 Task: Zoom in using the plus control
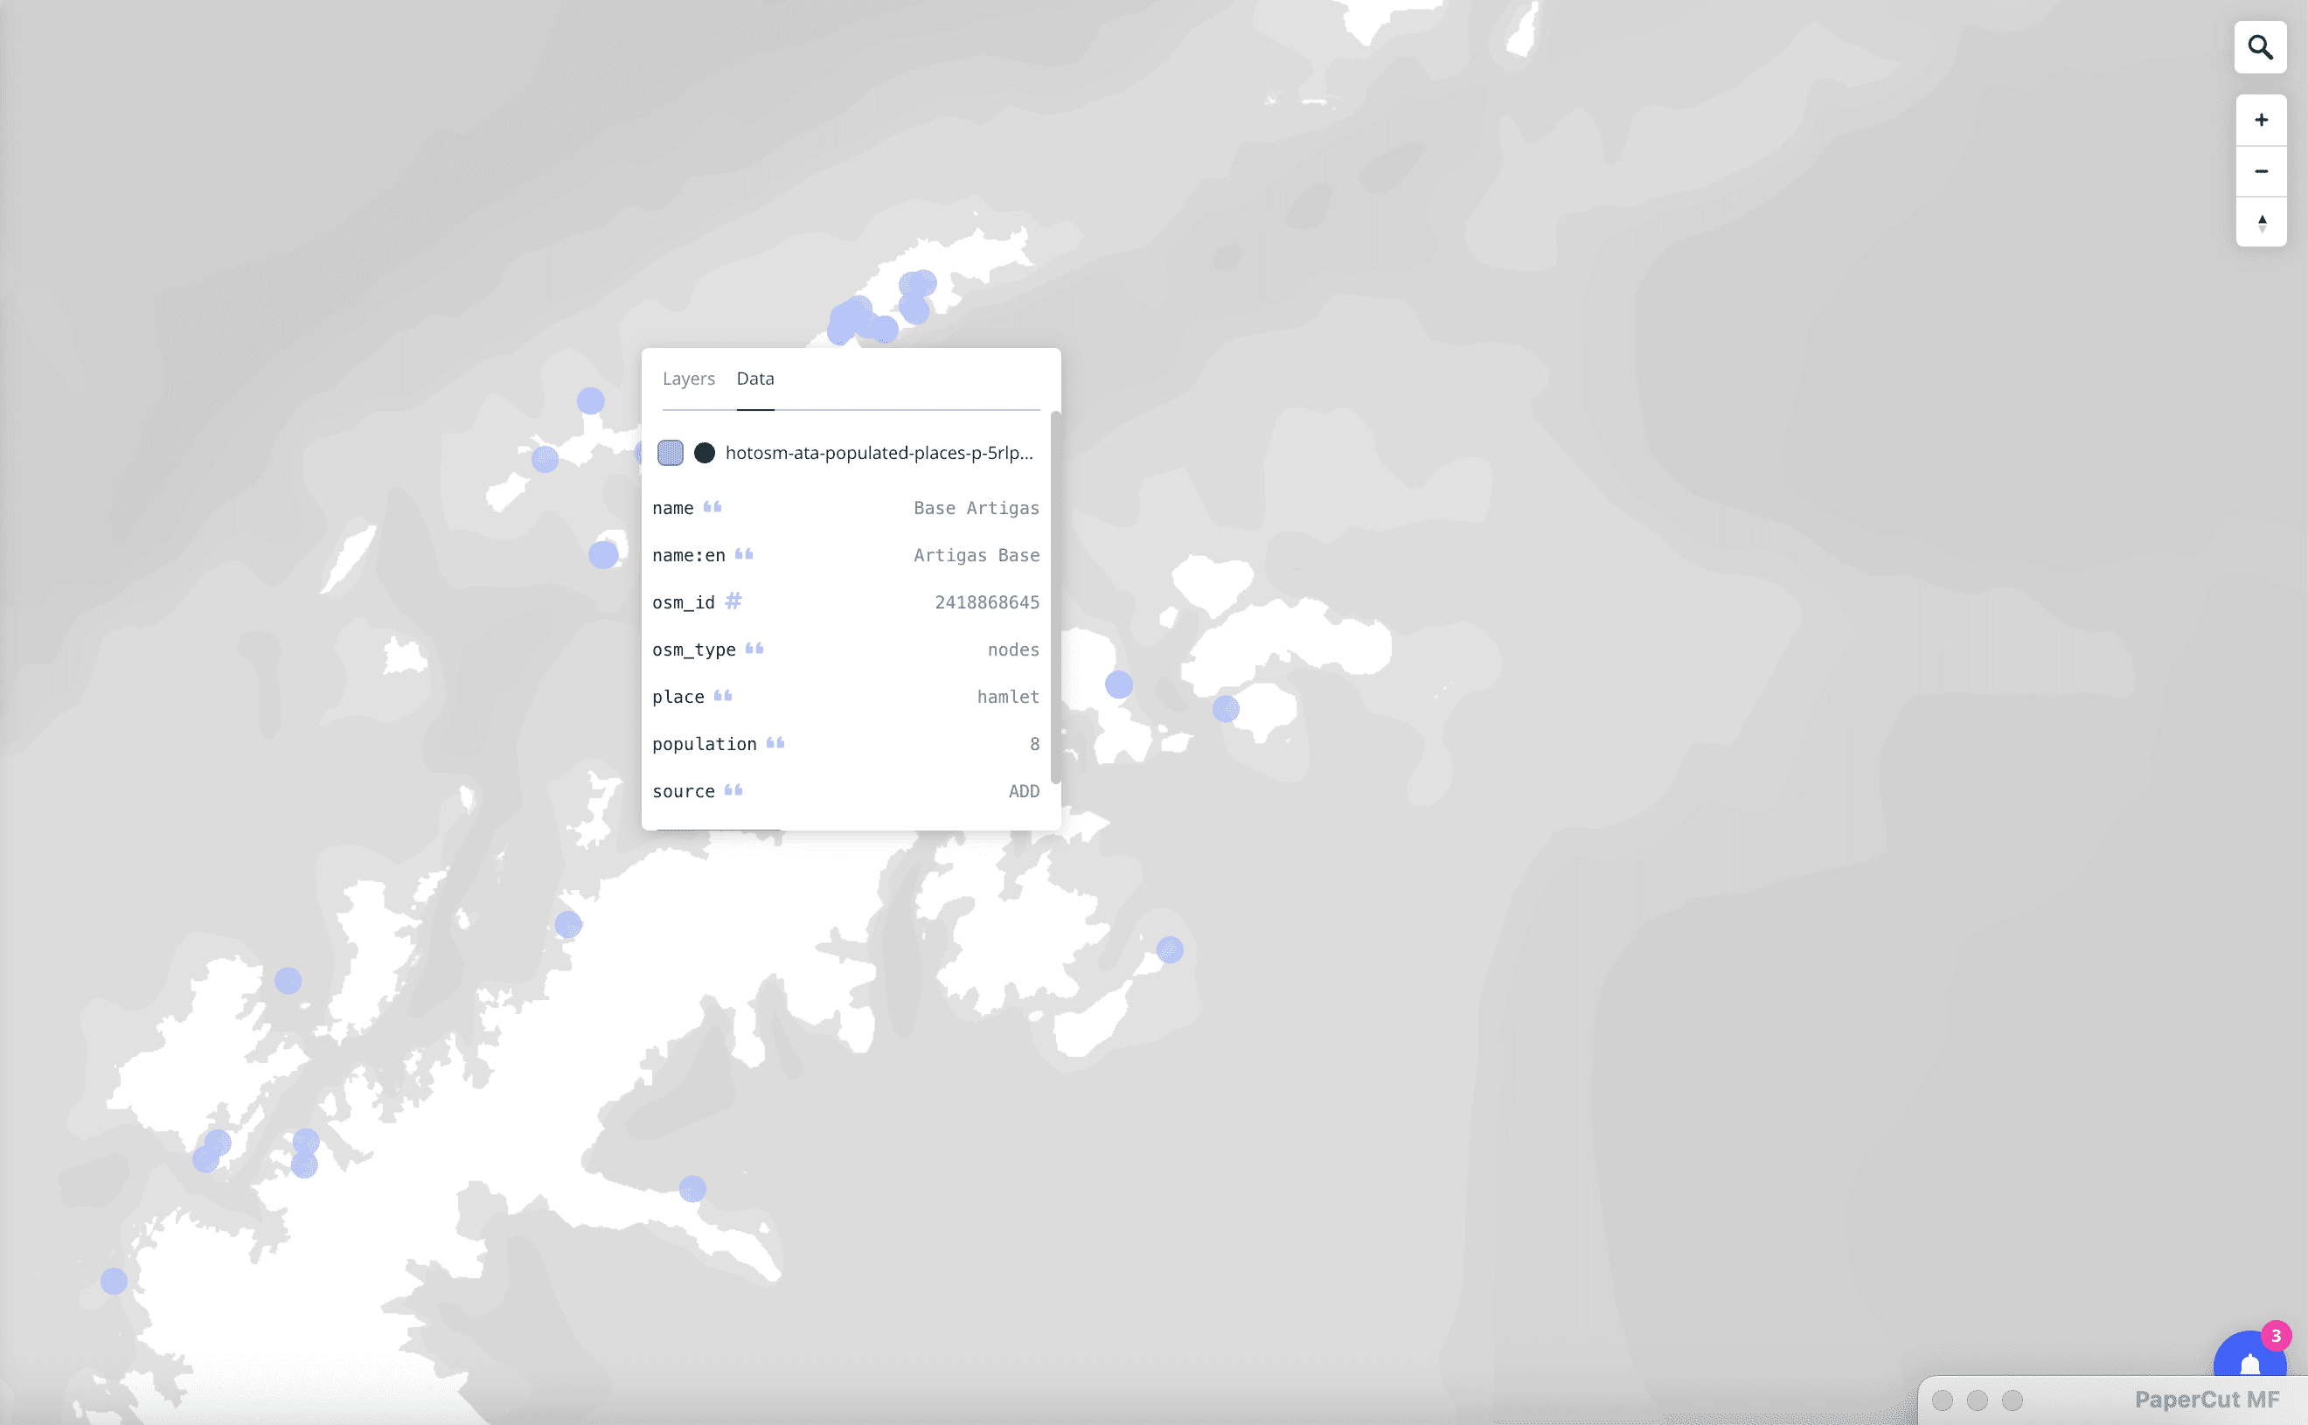(2260, 120)
